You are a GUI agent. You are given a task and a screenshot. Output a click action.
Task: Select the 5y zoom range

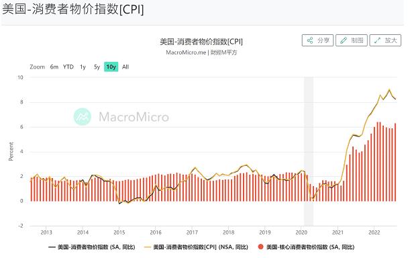click(x=97, y=67)
